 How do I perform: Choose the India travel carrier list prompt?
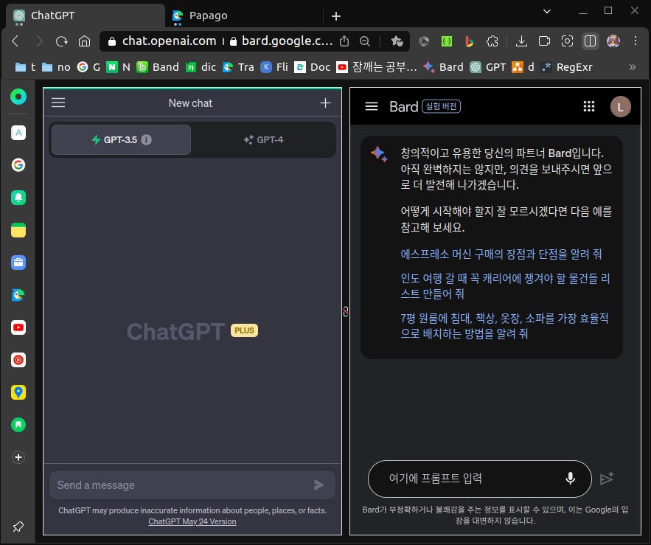pyautogui.click(x=505, y=286)
